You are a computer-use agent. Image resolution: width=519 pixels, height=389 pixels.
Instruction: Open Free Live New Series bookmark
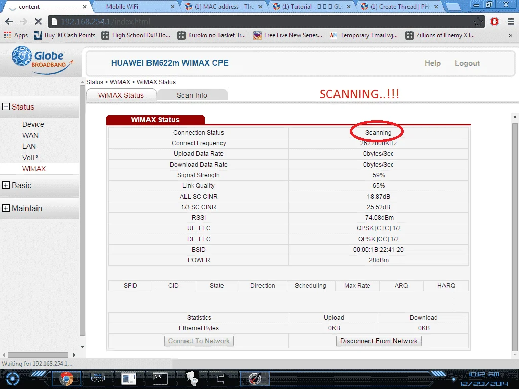pyautogui.click(x=288, y=35)
